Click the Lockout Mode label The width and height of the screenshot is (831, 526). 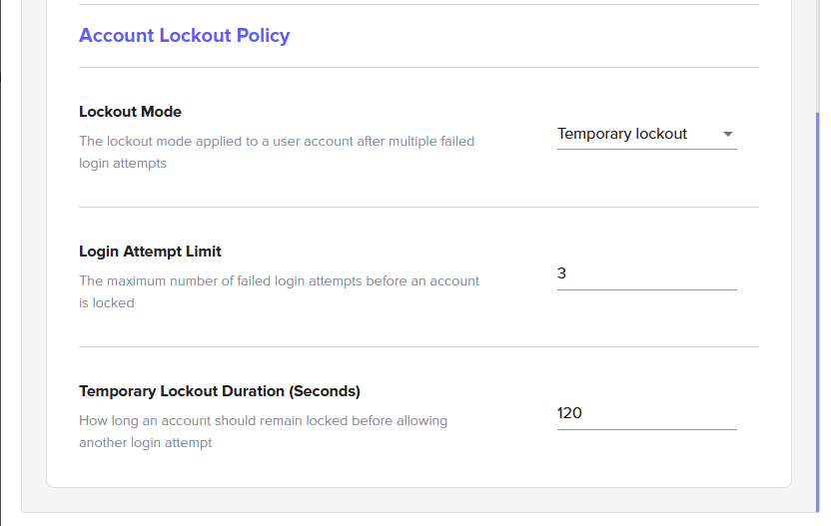click(130, 112)
